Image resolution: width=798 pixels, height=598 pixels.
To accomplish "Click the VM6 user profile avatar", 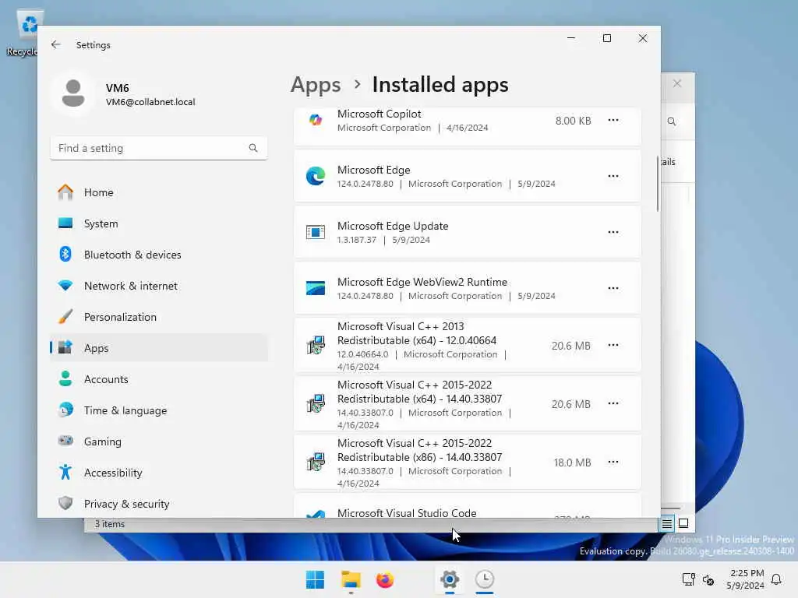I will [73, 93].
